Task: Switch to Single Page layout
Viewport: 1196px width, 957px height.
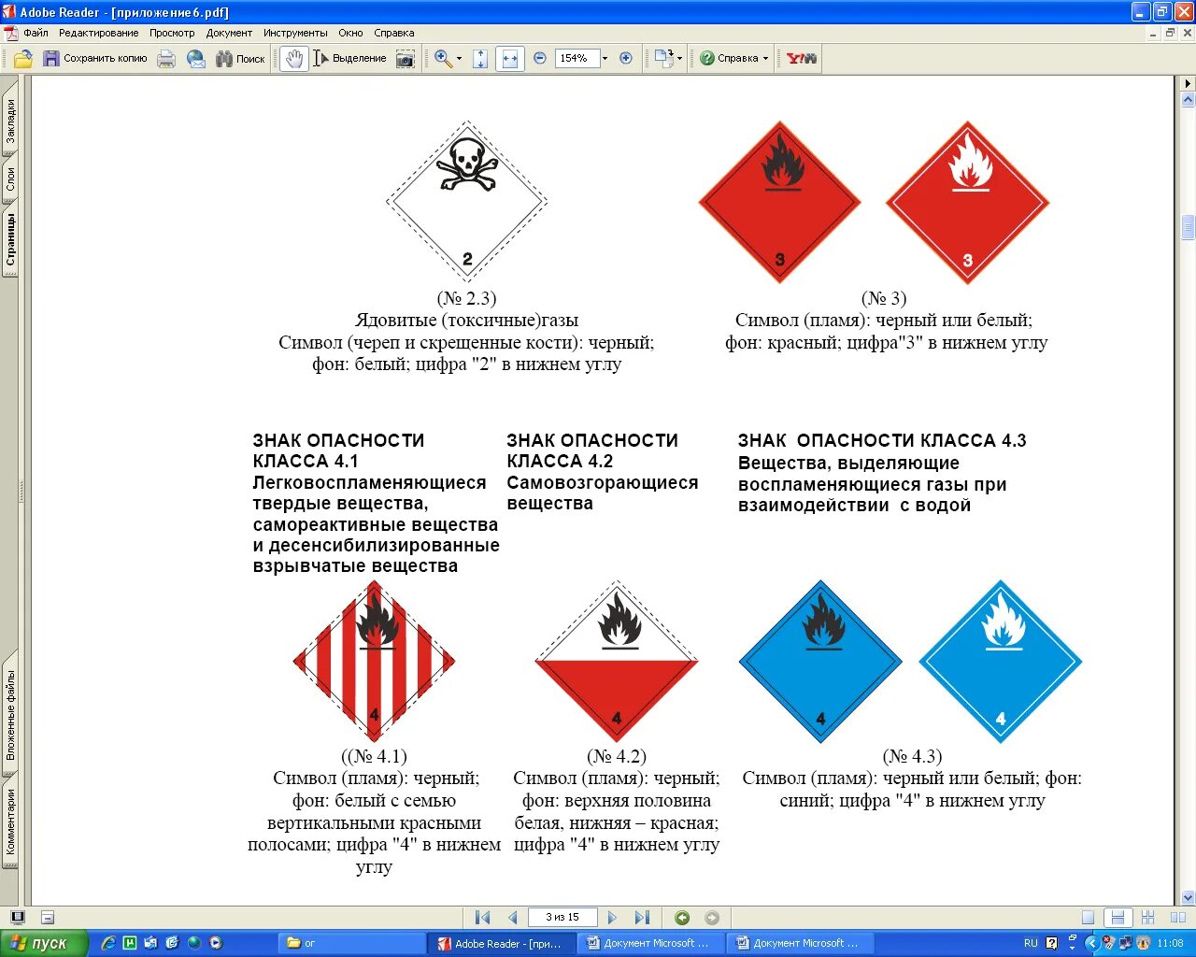Action: pos(1088,918)
